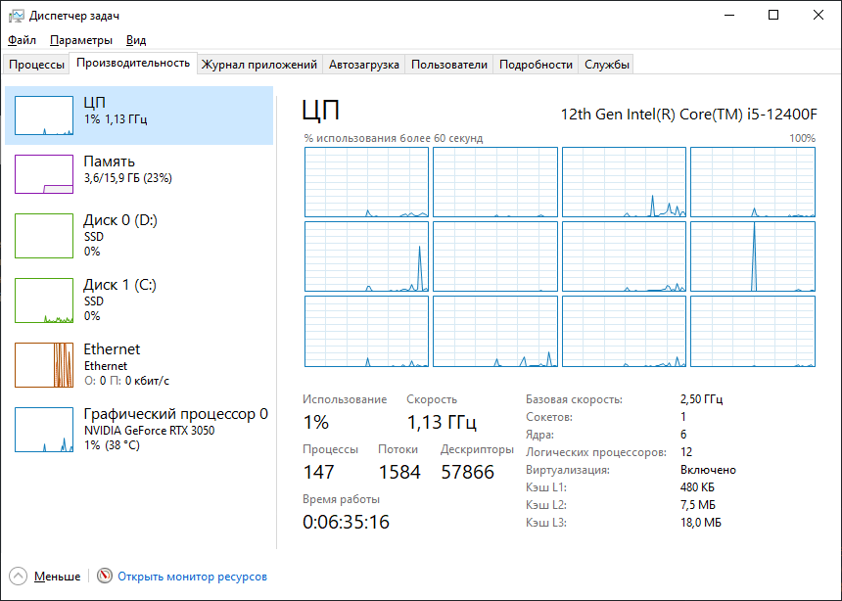Go to the Пользователи tab
Image resolution: width=842 pixels, height=601 pixels.
point(449,65)
